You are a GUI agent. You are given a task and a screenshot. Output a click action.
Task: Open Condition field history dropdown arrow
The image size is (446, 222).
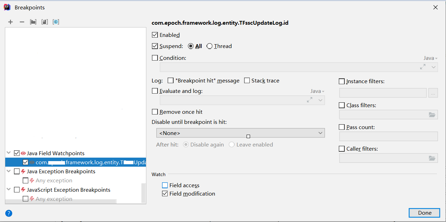point(433,67)
